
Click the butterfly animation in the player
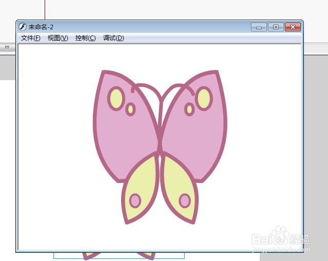point(160,147)
